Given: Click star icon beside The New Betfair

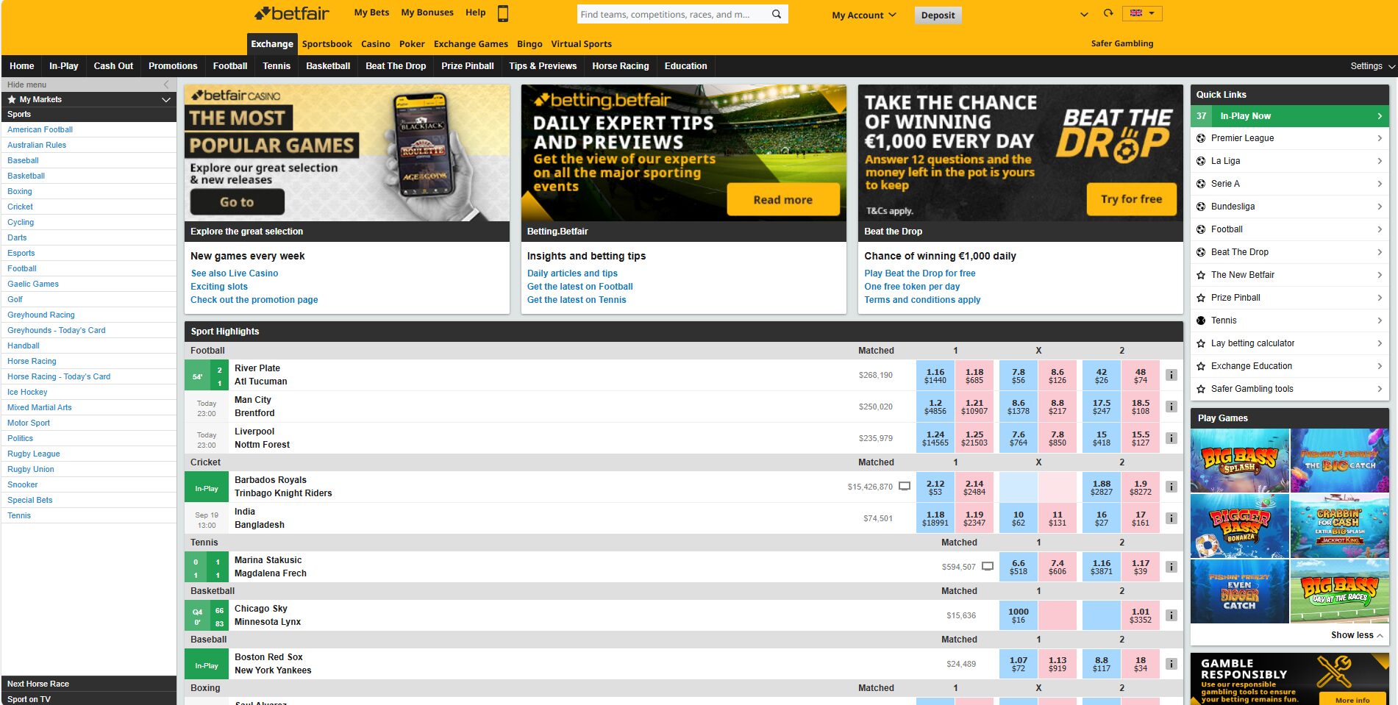Looking at the screenshot, I should point(1201,275).
